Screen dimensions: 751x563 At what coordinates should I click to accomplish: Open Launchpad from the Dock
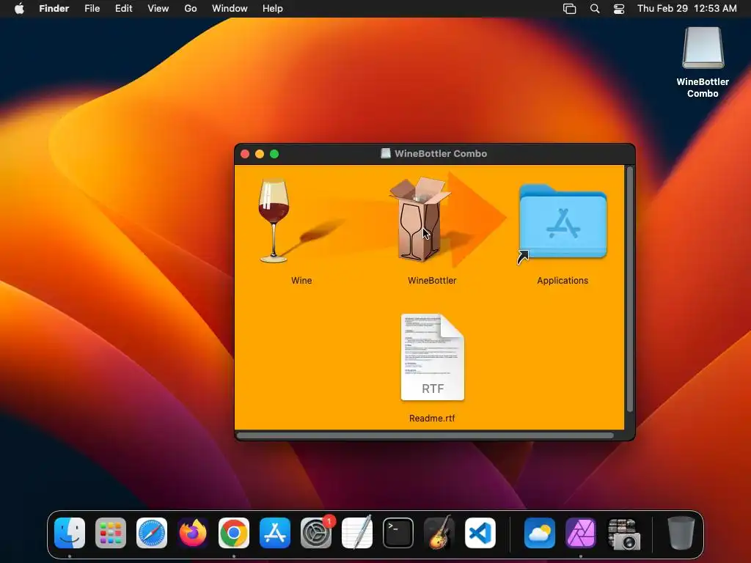(111, 533)
